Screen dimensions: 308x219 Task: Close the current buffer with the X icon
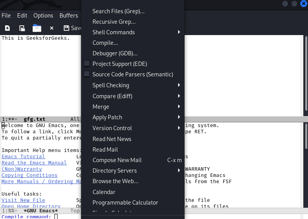52,28
